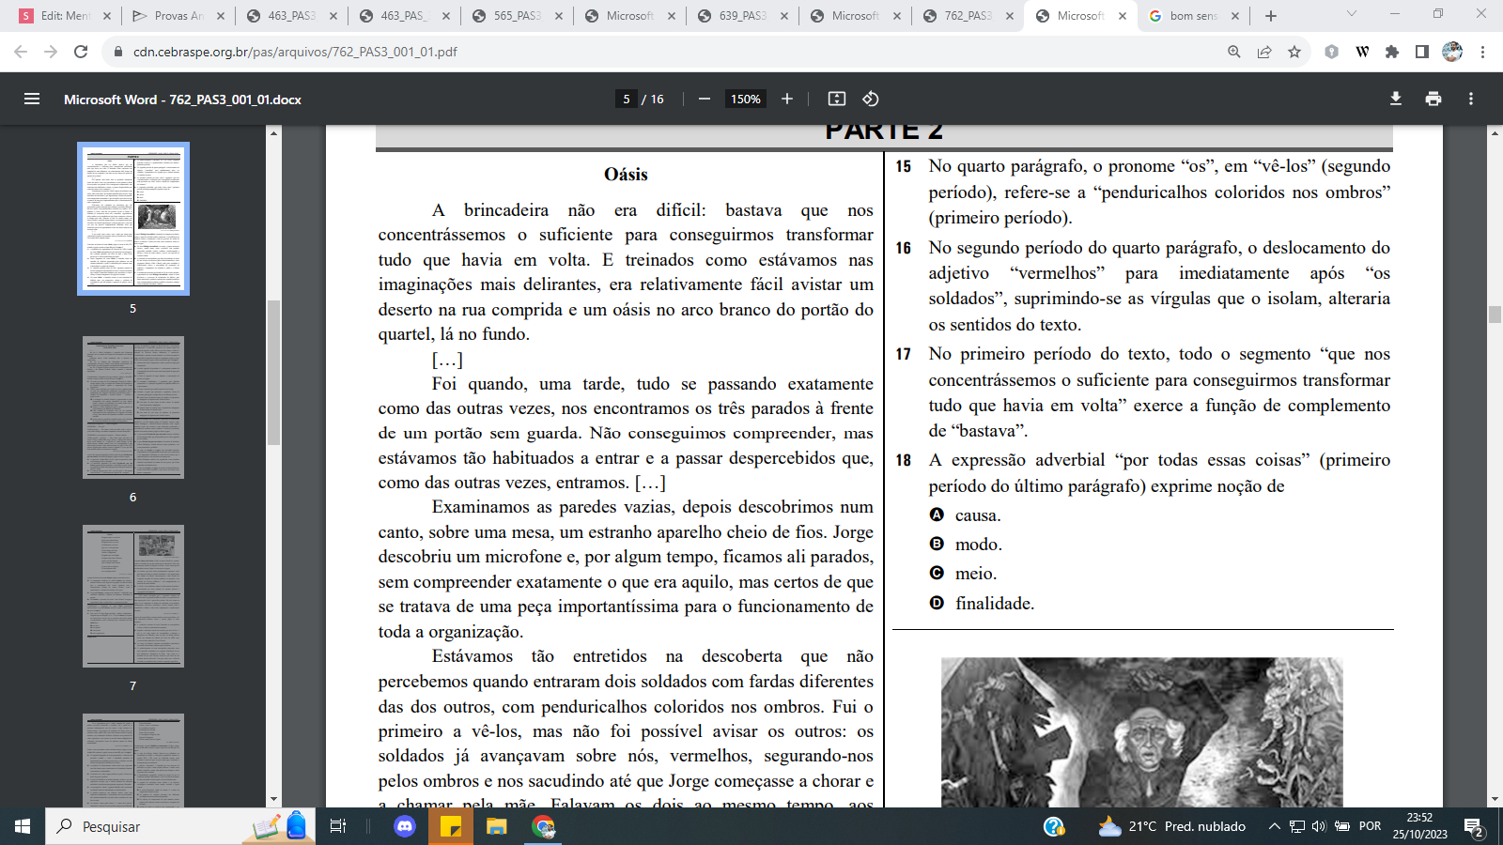Download the PDF file
Screen dimensions: 1503x845
[x=1396, y=99]
